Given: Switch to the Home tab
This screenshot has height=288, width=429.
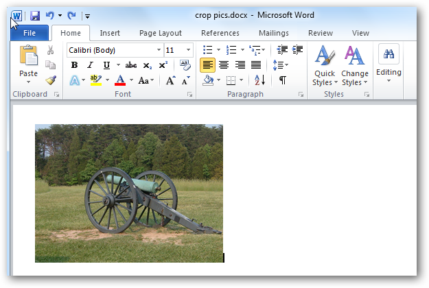Looking at the screenshot, I should click(x=71, y=33).
